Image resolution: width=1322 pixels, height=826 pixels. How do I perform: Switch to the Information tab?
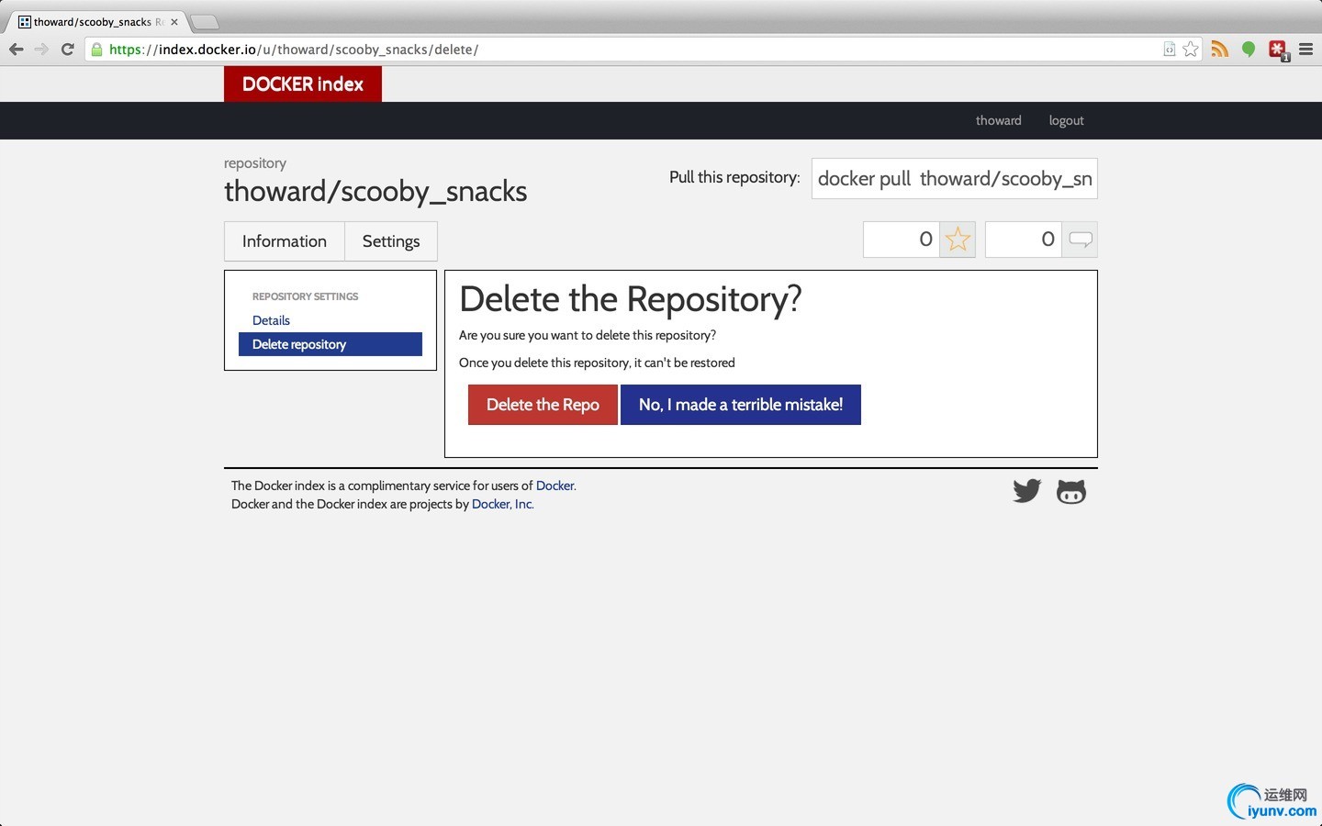[285, 241]
